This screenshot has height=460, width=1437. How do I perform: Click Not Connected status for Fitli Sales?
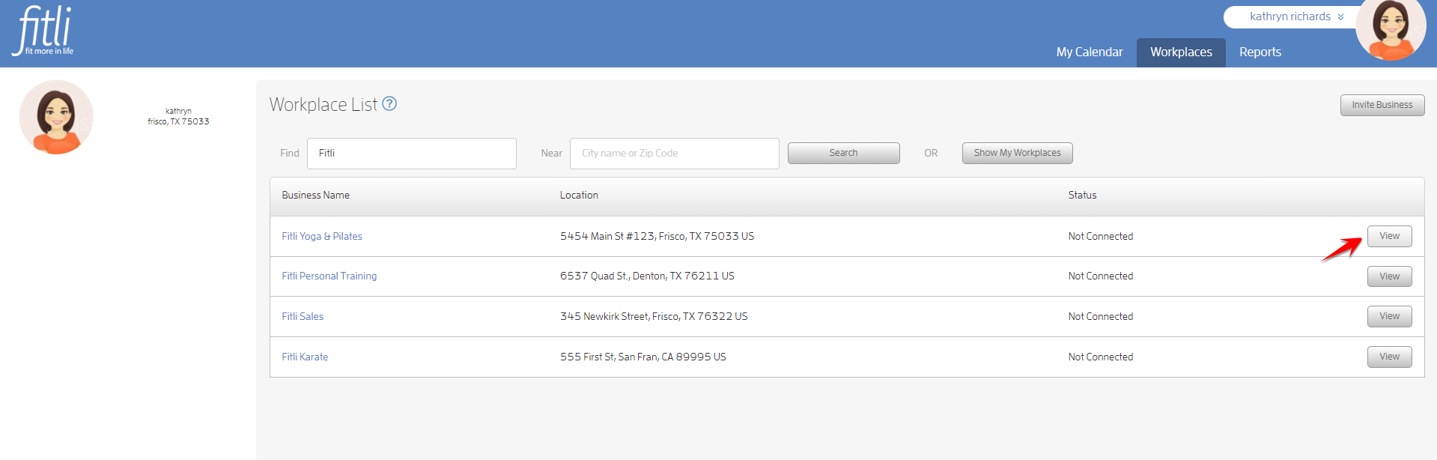(x=1101, y=316)
